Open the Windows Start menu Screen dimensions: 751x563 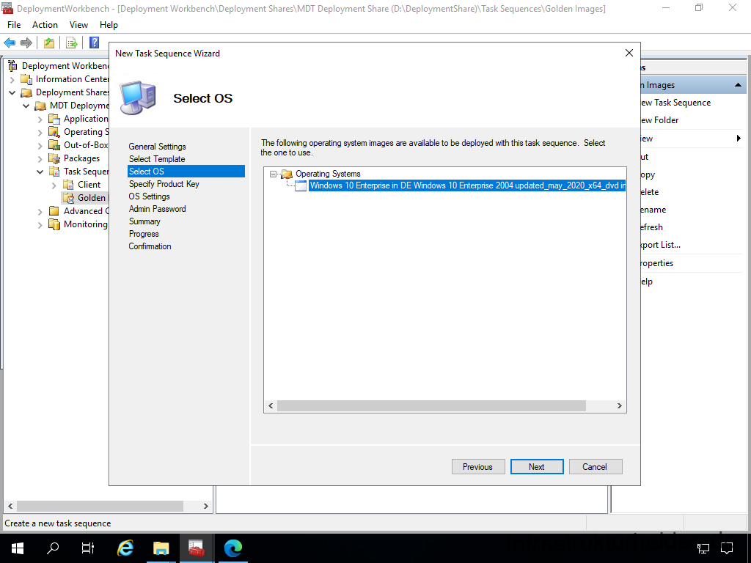[x=18, y=548]
